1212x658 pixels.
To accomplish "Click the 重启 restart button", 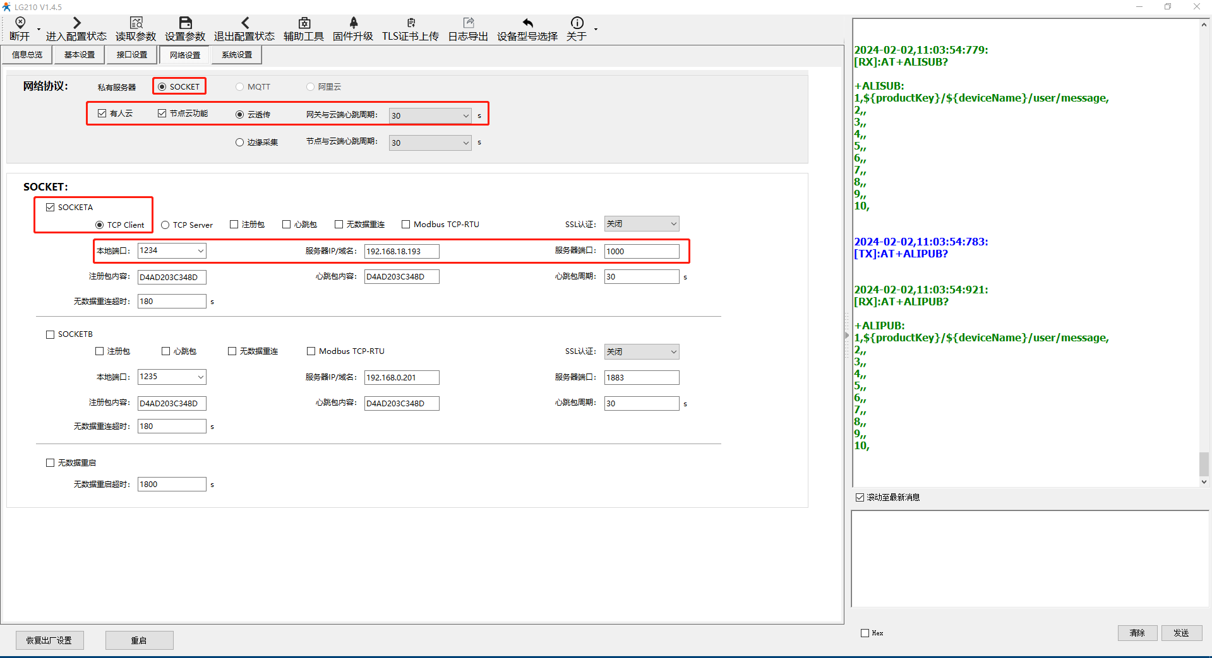I will click(x=140, y=640).
